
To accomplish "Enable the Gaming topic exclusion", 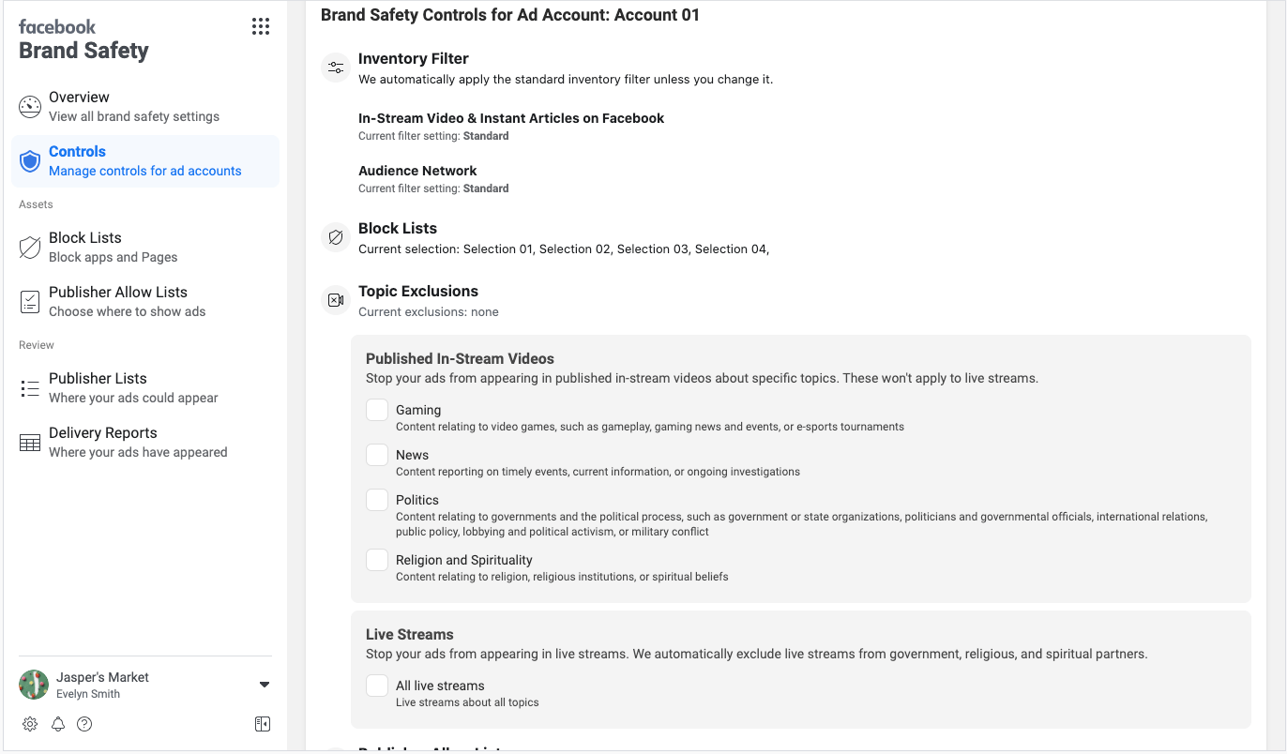I will coord(376,409).
